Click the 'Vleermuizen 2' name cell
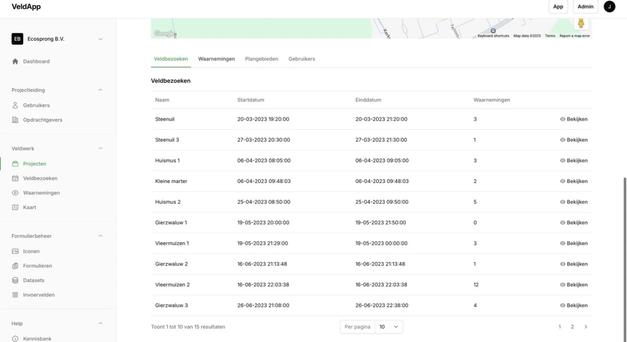 click(172, 285)
